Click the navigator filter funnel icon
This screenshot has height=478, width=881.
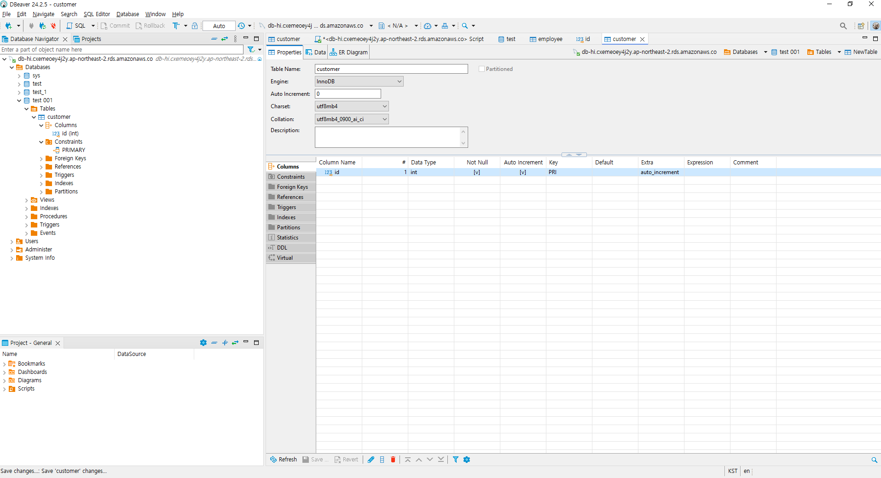[x=251, y=49]
